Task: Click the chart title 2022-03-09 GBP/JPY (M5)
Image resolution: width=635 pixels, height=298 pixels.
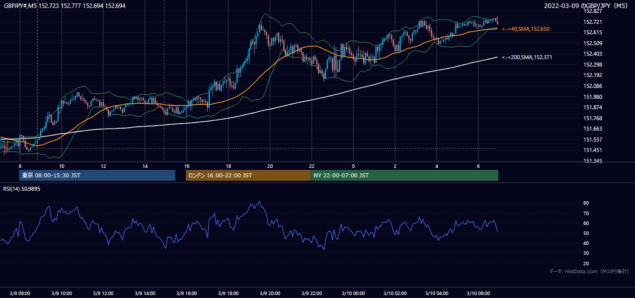Action: pyautogui.click(x=587, y=5)
